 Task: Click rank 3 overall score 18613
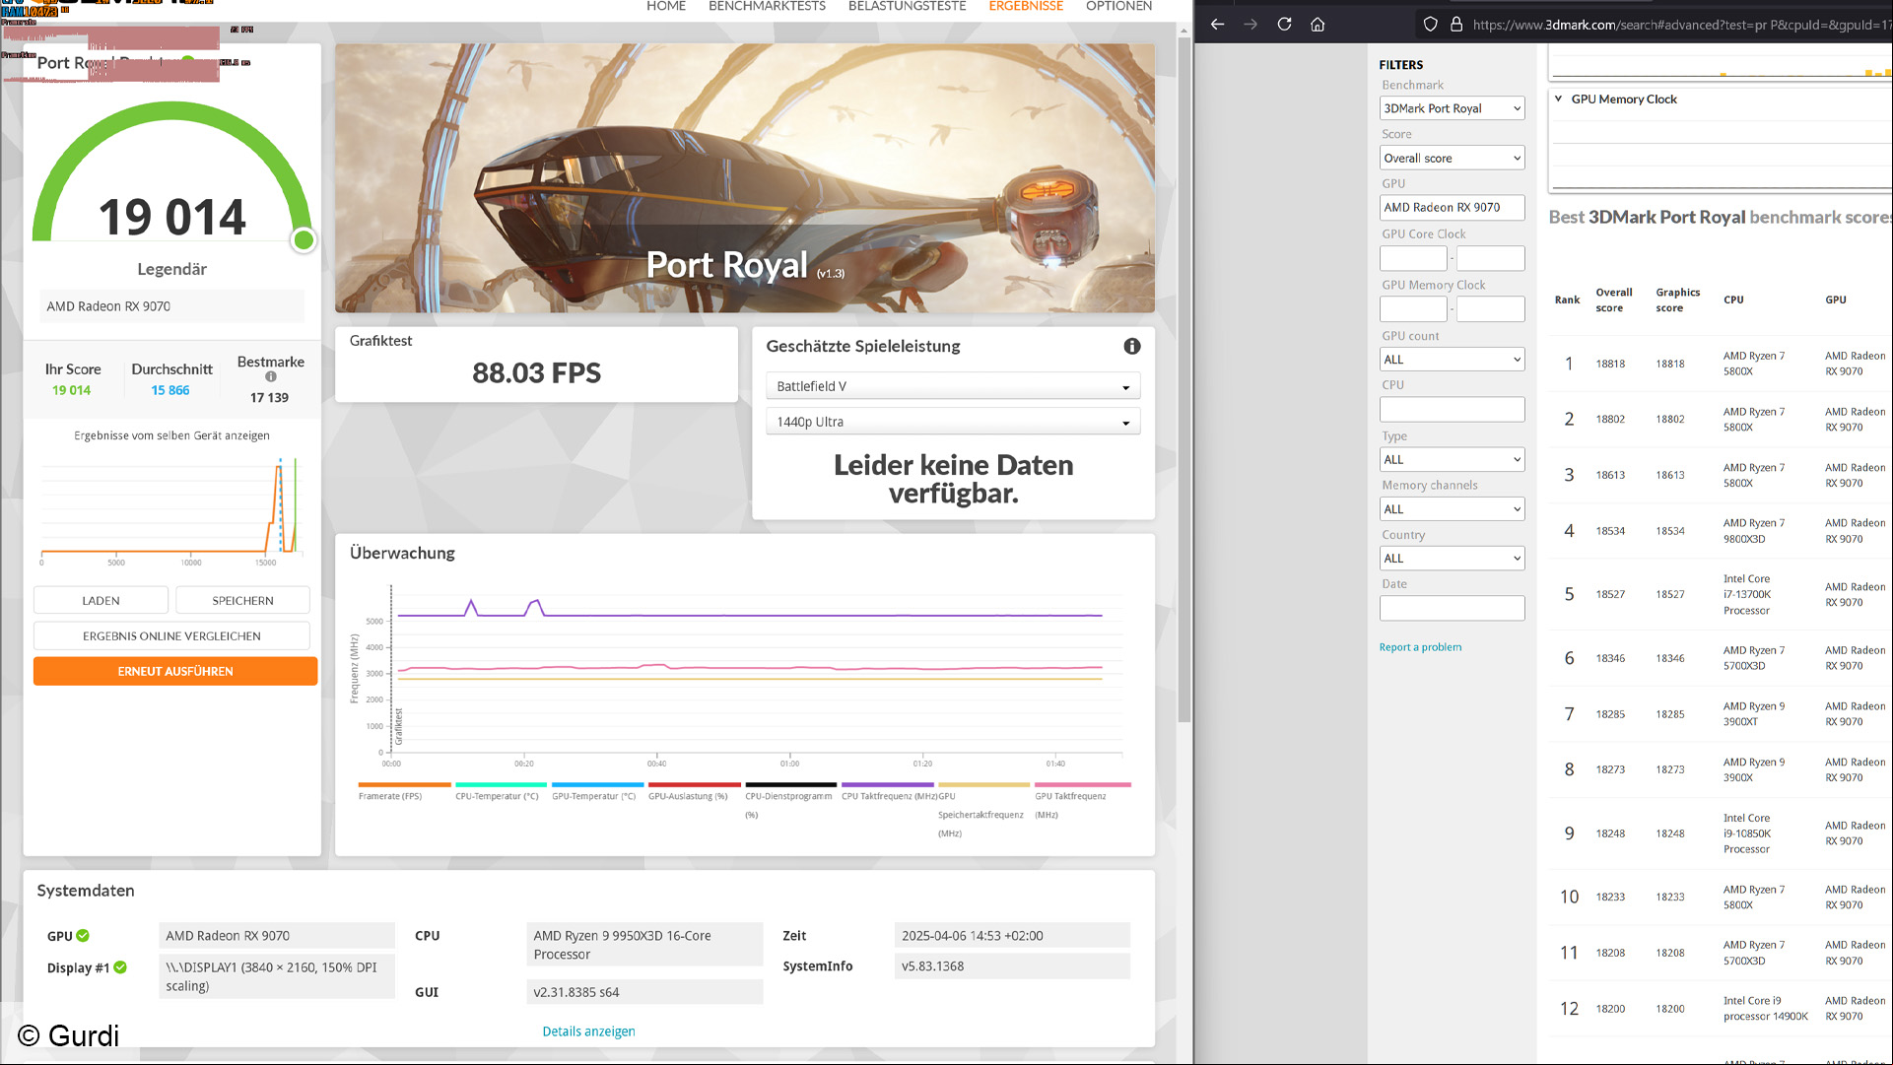click(1610, 475)
